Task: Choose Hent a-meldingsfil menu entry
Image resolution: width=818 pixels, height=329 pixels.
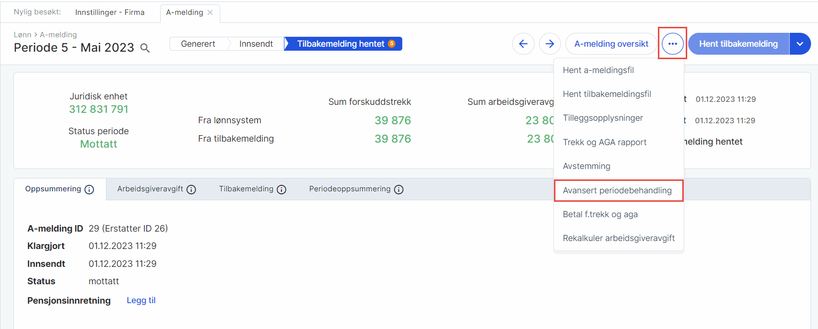Action: [598, 70]
